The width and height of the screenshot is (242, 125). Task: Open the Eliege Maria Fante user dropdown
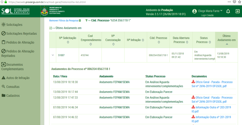209,11
